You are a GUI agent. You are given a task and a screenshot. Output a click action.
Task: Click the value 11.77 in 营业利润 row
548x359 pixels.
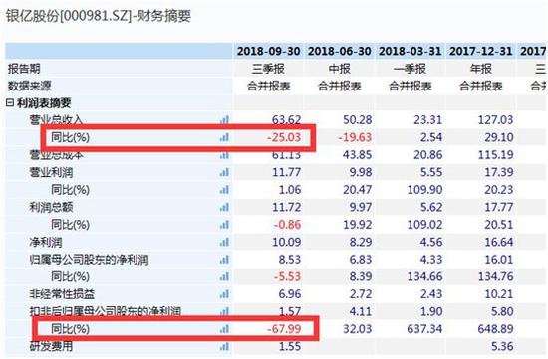click(286, 172)
